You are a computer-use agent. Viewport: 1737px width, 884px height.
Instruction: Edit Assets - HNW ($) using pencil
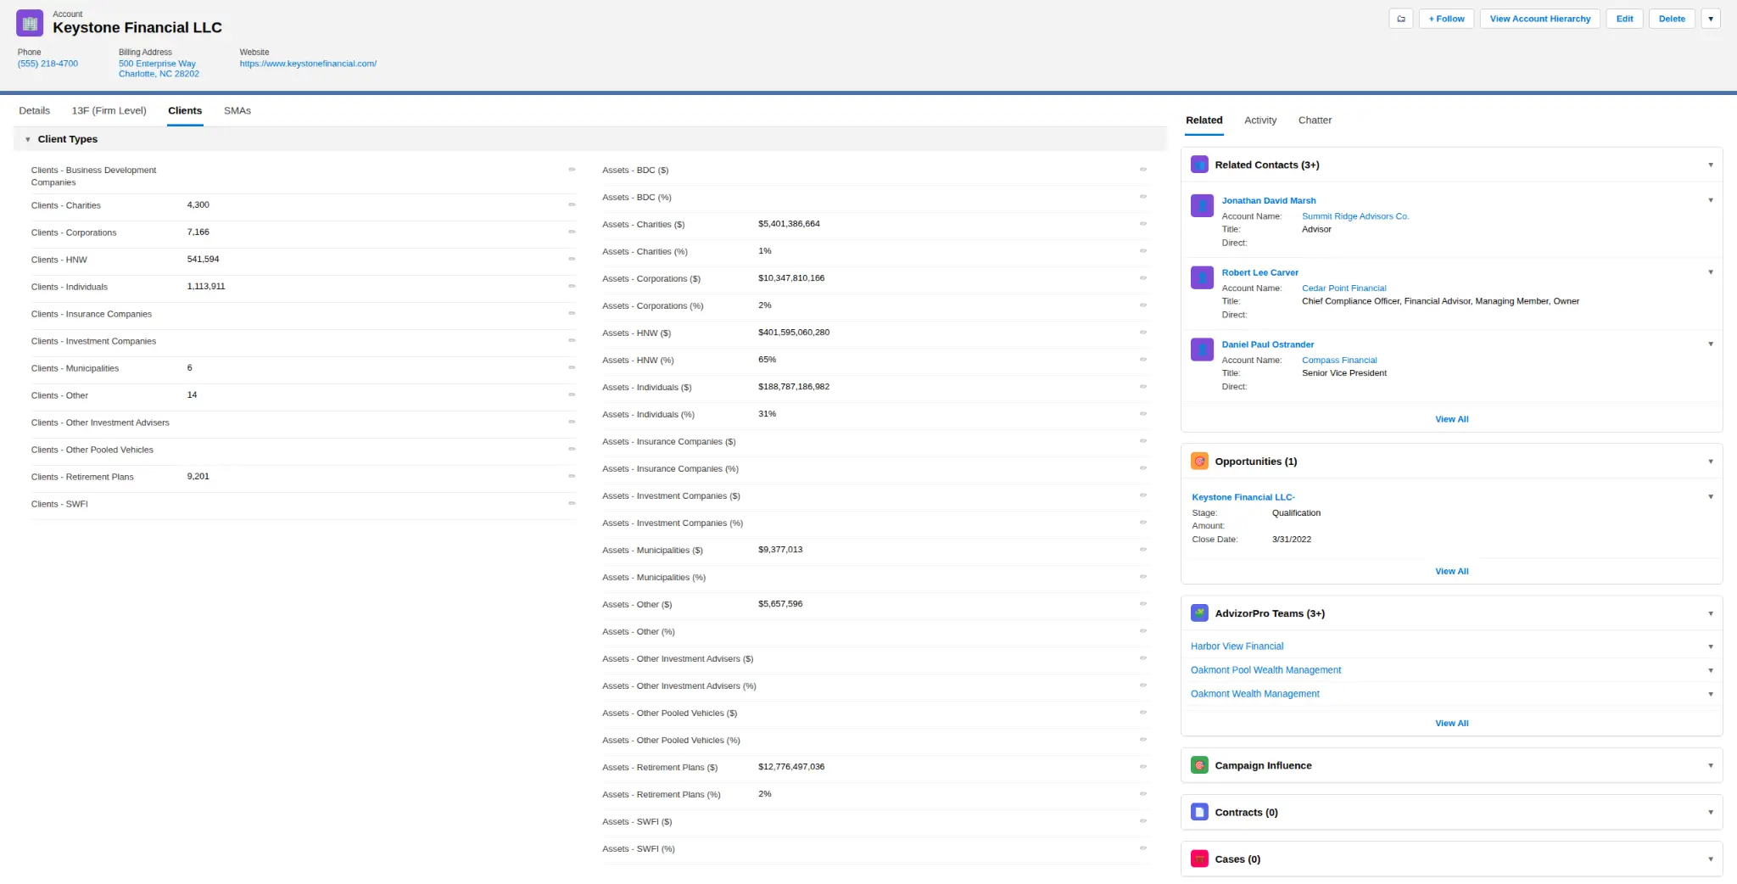click(1143, 333)
